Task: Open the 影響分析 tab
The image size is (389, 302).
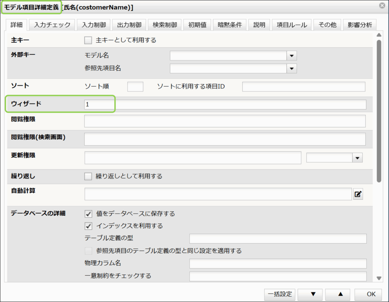Action: [359, 25]
